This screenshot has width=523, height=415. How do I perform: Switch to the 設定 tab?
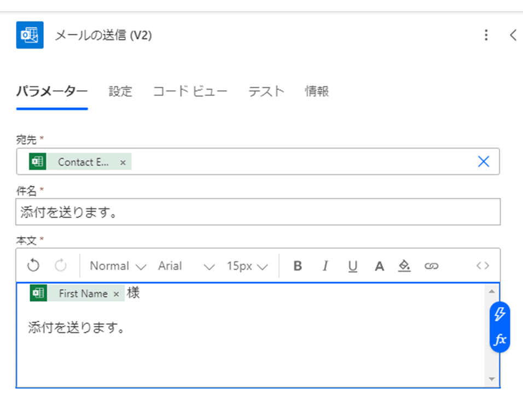(120, 91)
